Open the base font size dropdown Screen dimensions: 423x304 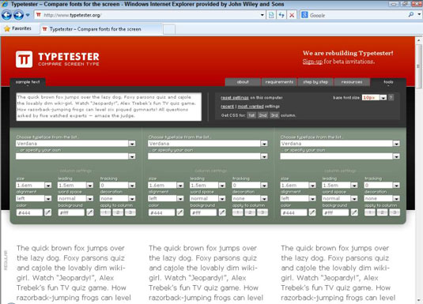[383, 98]
